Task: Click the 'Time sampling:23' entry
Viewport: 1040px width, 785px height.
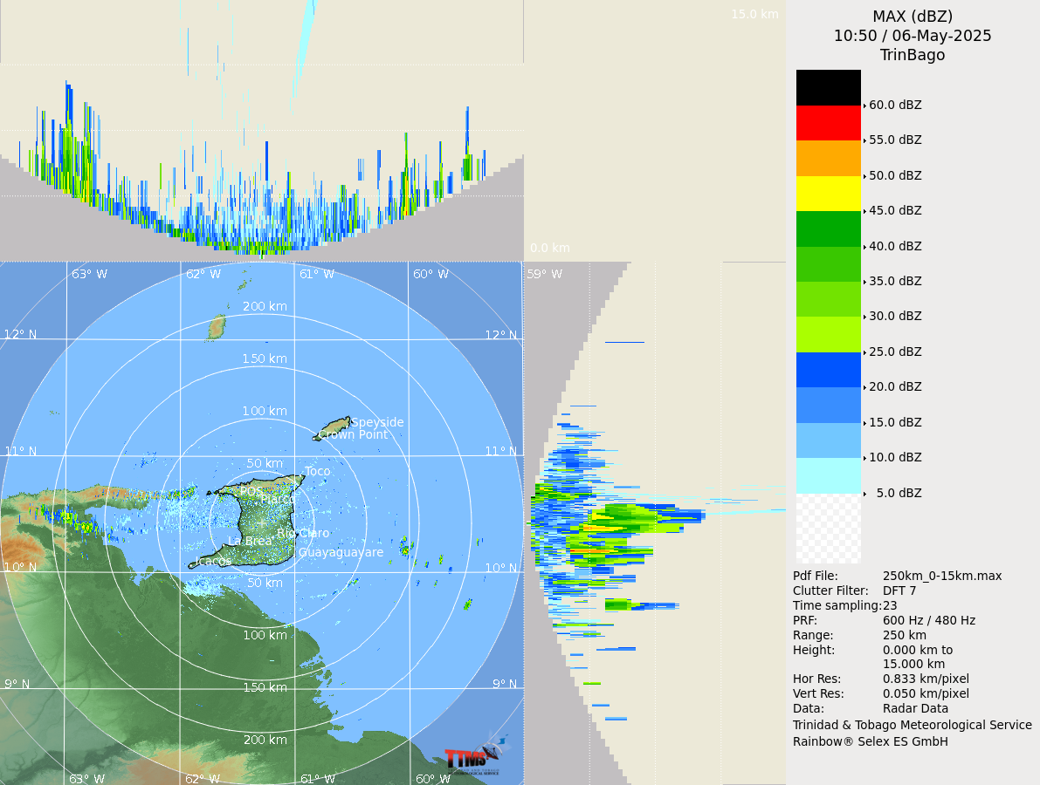Action: pyautogui.click(x=845, y=605)
